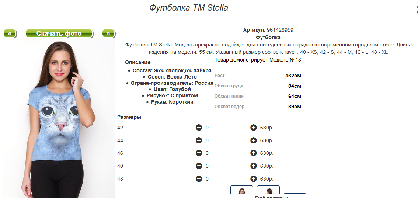This screenshot has width=418, height=198.
Task: Click quantity value for size 42
Action: tap(207, 128)
